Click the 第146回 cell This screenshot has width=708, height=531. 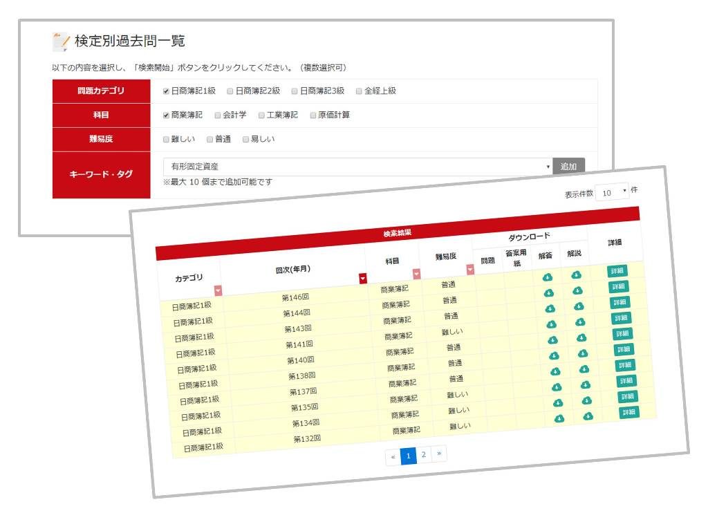pyautogui.click(x=295, y=297)
